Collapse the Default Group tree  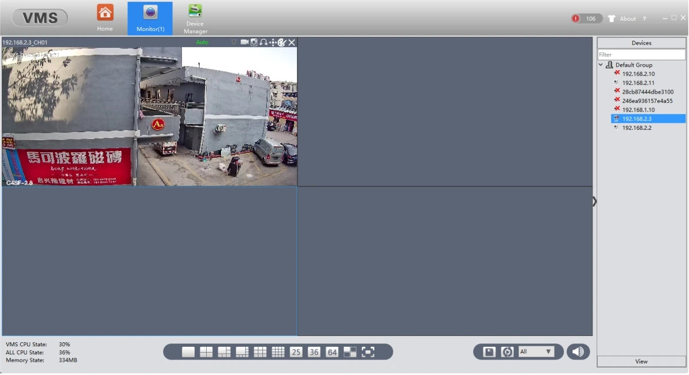coord(601,65)
